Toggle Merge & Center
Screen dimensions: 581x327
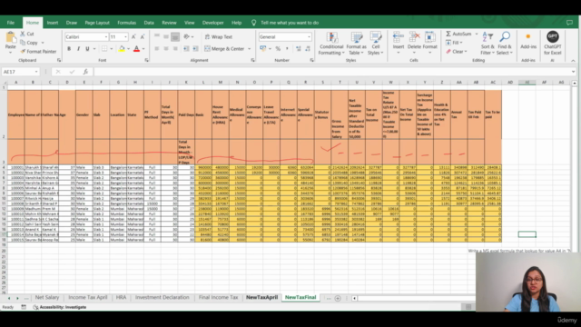(x=224, y=48)
